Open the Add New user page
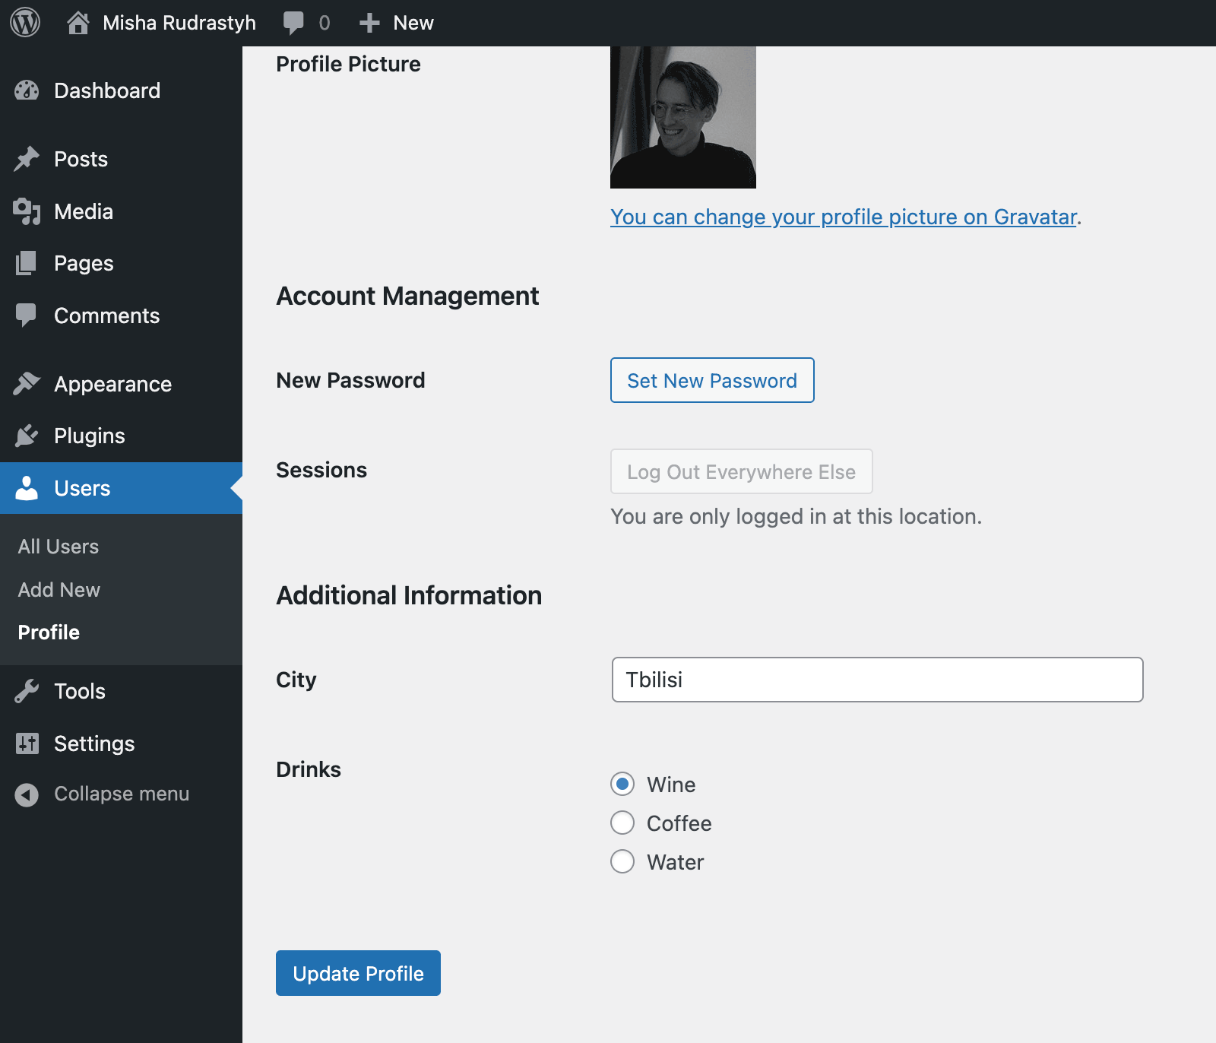 pyautogui.click(x=59, y=589)
